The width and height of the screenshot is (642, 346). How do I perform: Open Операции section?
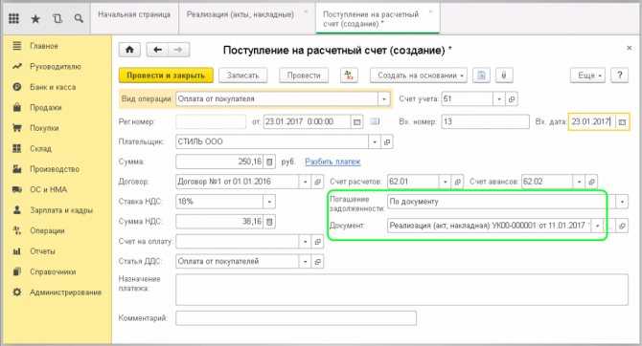[x=47, y=230]
